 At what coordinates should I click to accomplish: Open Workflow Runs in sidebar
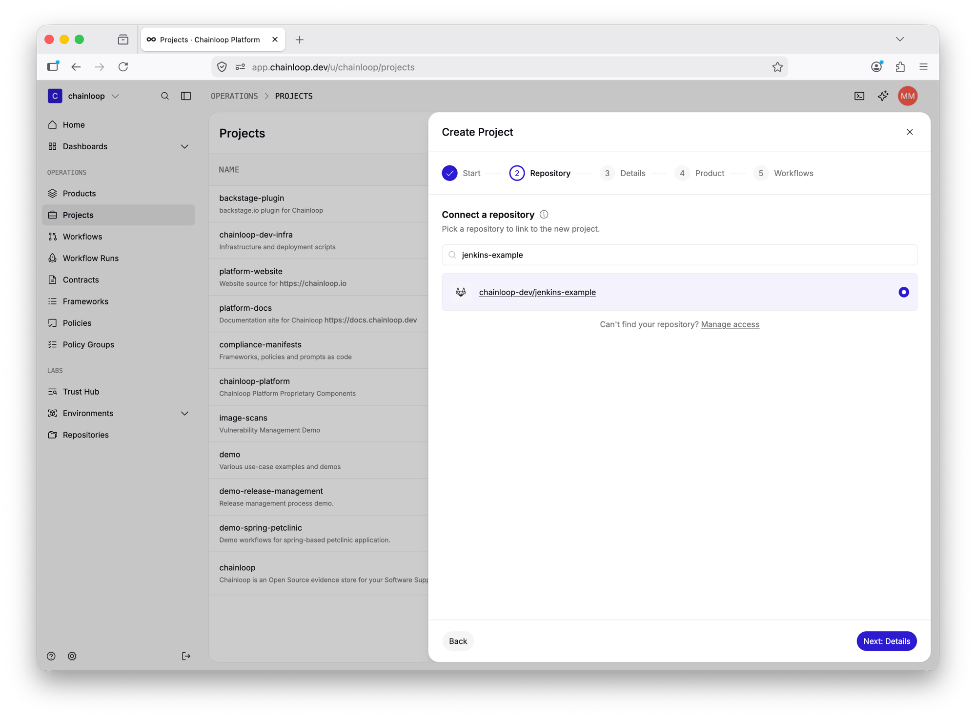coord(118,258)
